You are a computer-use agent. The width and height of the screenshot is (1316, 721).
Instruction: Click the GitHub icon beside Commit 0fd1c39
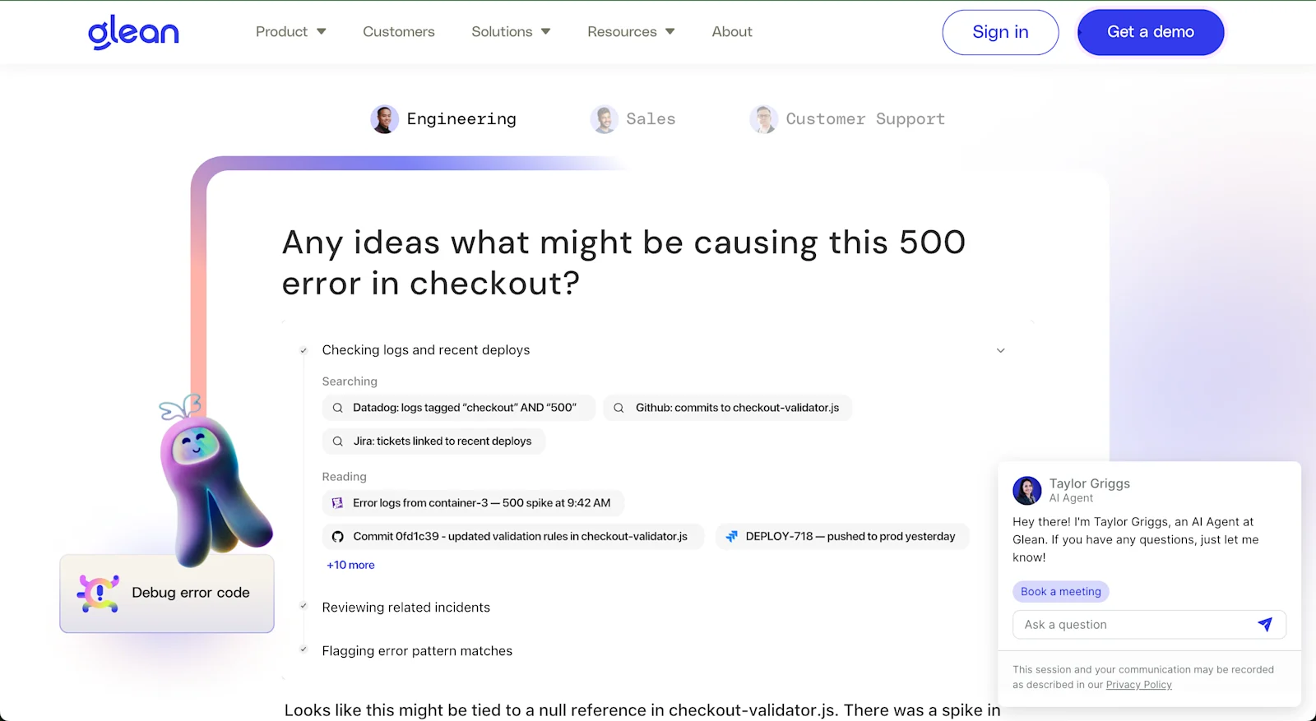point(337,537)
